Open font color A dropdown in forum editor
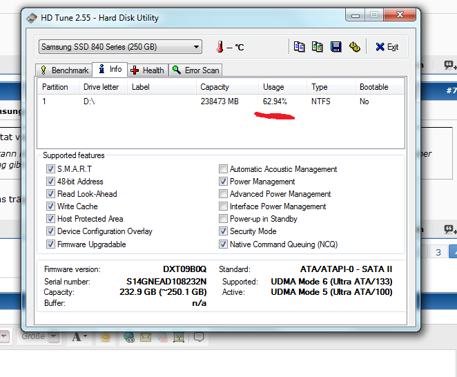 (79, 337)
